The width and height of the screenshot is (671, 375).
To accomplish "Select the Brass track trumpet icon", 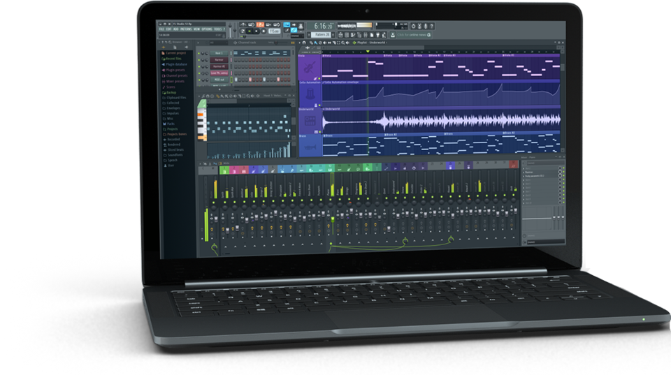I will [310, 148].
